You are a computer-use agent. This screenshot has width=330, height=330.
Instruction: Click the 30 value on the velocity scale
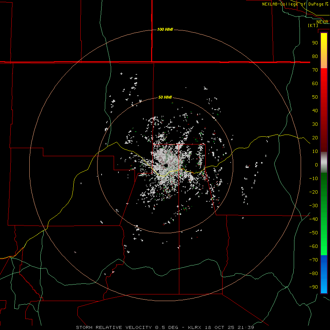tap(315, 124)
